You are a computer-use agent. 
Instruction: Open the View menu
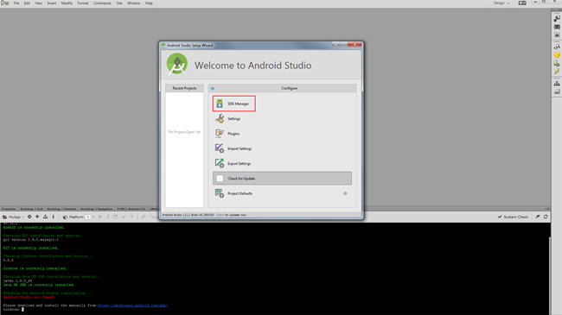pos(38,3)
